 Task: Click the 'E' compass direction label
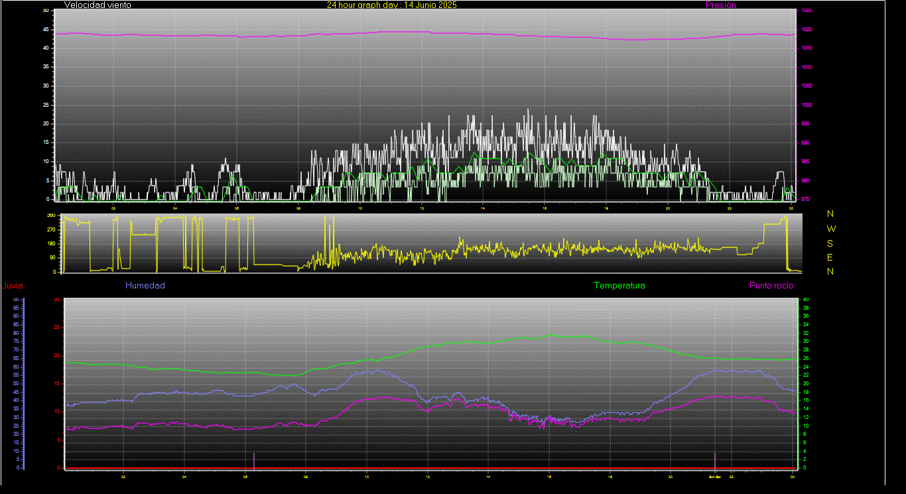[830, 257]
